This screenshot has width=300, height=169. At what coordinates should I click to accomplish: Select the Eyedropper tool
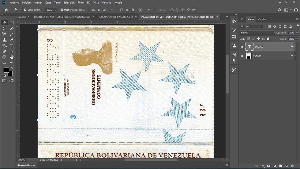coord(4,34)
